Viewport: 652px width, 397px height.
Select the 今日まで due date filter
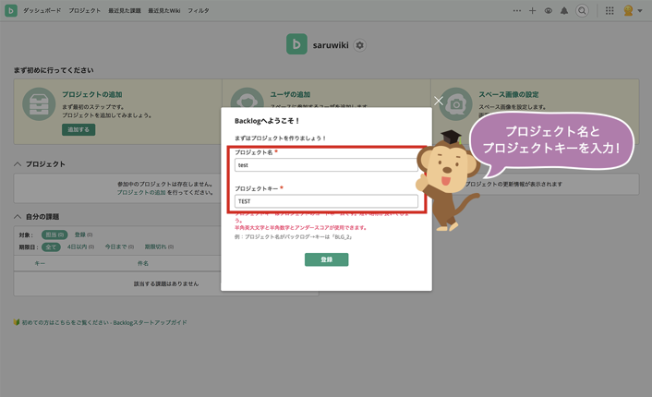point(119,247)
